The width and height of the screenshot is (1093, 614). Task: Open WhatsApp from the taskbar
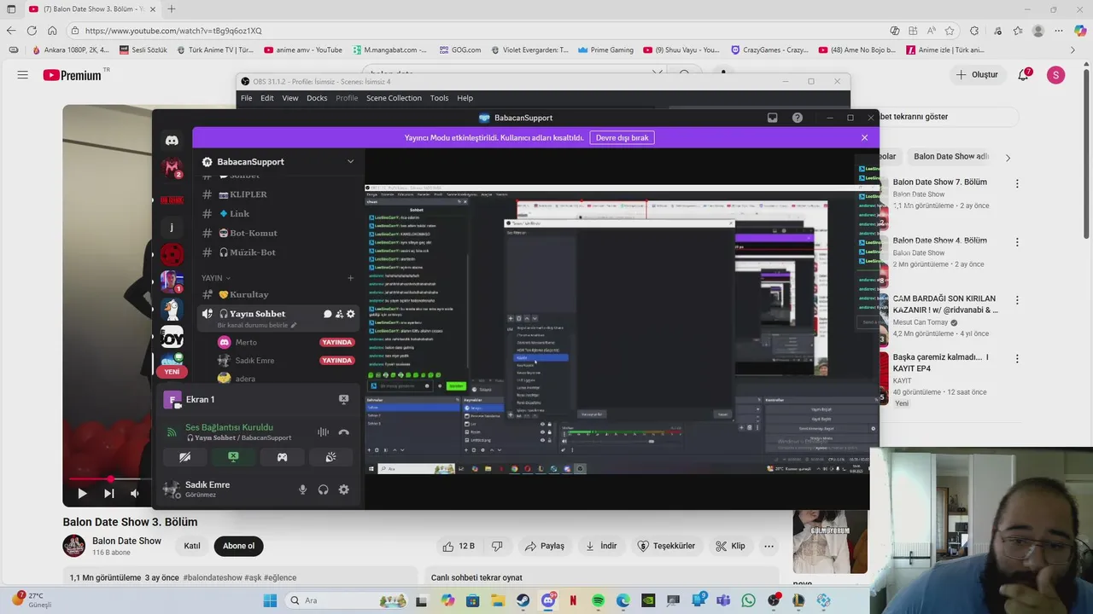click(x=748, y=600)
